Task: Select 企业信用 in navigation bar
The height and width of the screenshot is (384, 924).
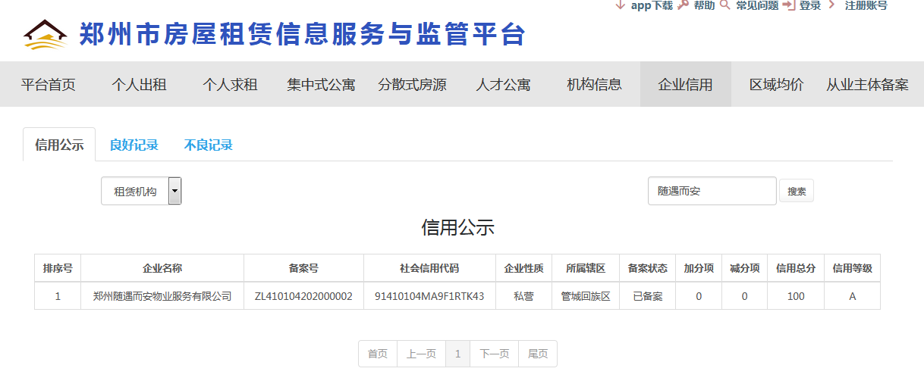Action: 686,84
